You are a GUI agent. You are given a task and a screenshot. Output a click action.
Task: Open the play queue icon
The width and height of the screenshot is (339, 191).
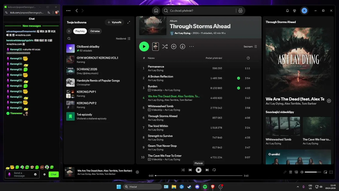tap(291, 172)
